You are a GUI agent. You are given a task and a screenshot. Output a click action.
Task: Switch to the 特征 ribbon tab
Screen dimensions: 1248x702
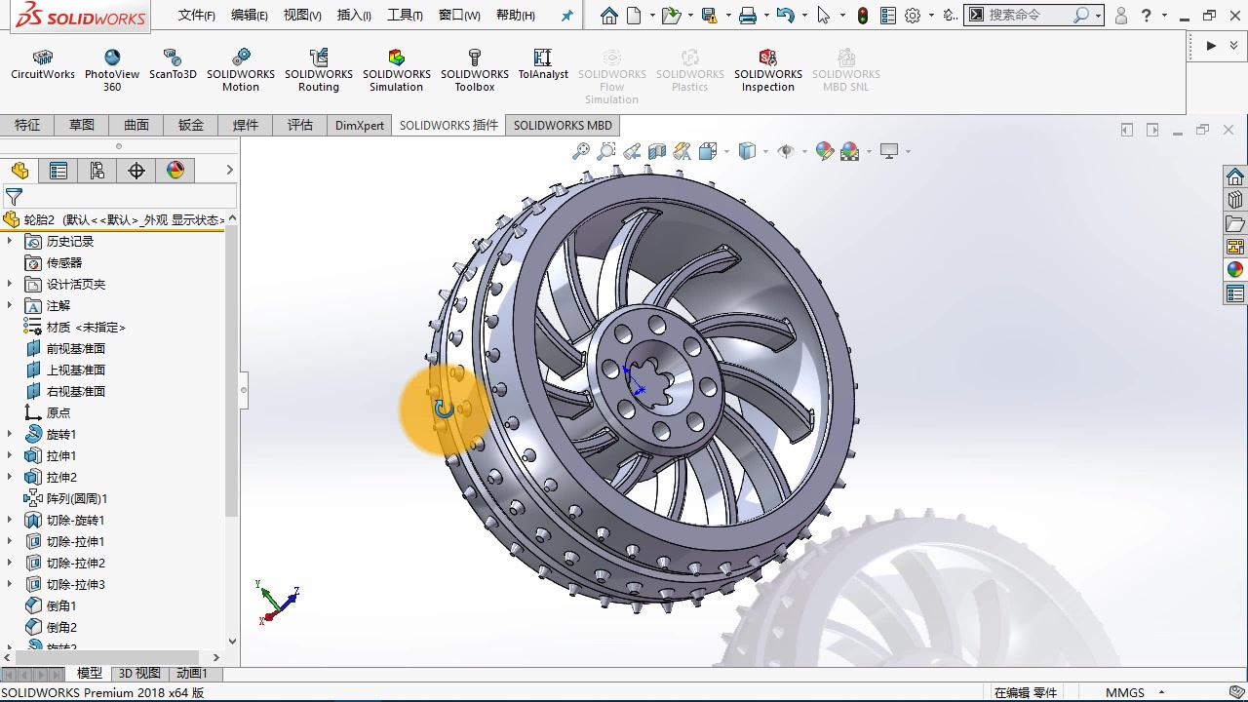[27, 125]
